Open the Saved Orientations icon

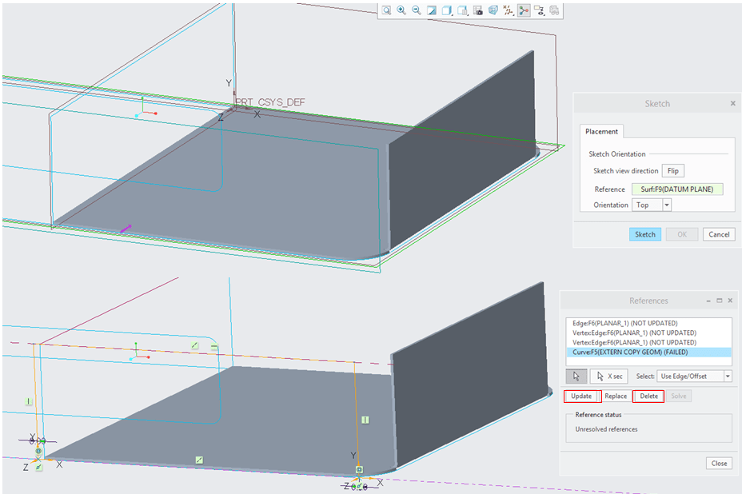(462, 10)
